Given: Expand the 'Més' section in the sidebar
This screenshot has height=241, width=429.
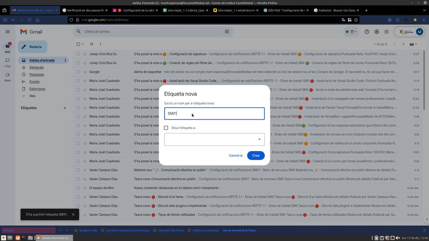Looking at the screenshot, I should (x=32, y=96).
